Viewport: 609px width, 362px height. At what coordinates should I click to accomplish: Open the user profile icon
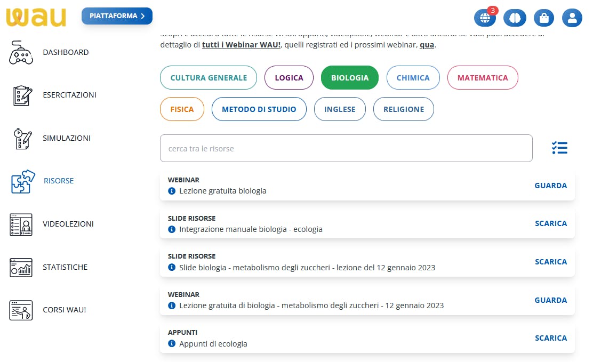tap(572, 18)
